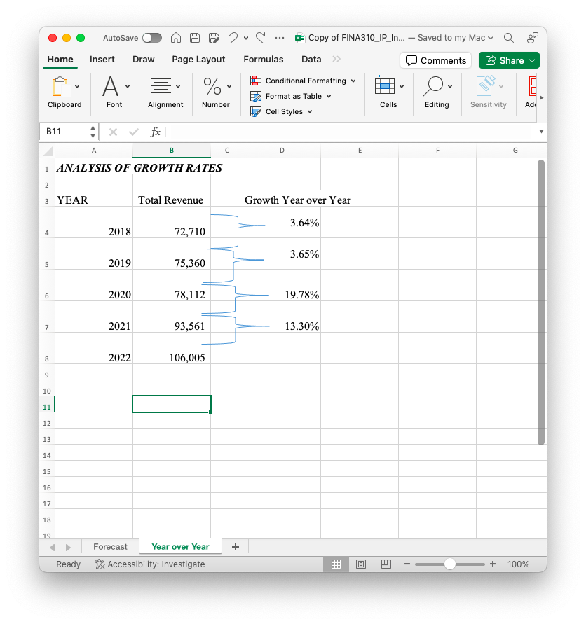This screenshot has width=586, height=624.
Task: Select cell with revenue 93,561
Action: pyautogui.click(x=172, y=317)
